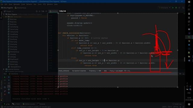Open the Favorites tool window stripe
The image size is (193, 108).
click(1, 97)
